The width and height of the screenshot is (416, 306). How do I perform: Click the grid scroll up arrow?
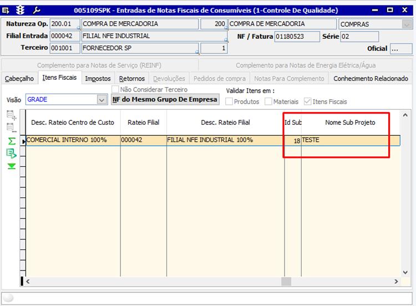405,115
